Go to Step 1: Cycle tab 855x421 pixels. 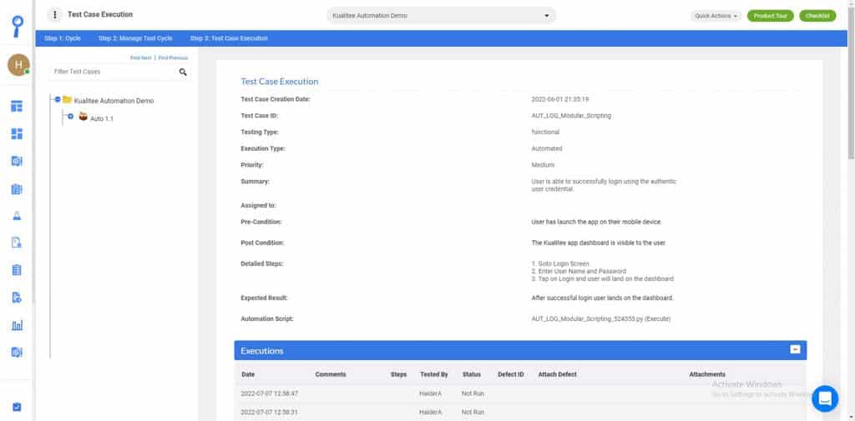point(63,38)
